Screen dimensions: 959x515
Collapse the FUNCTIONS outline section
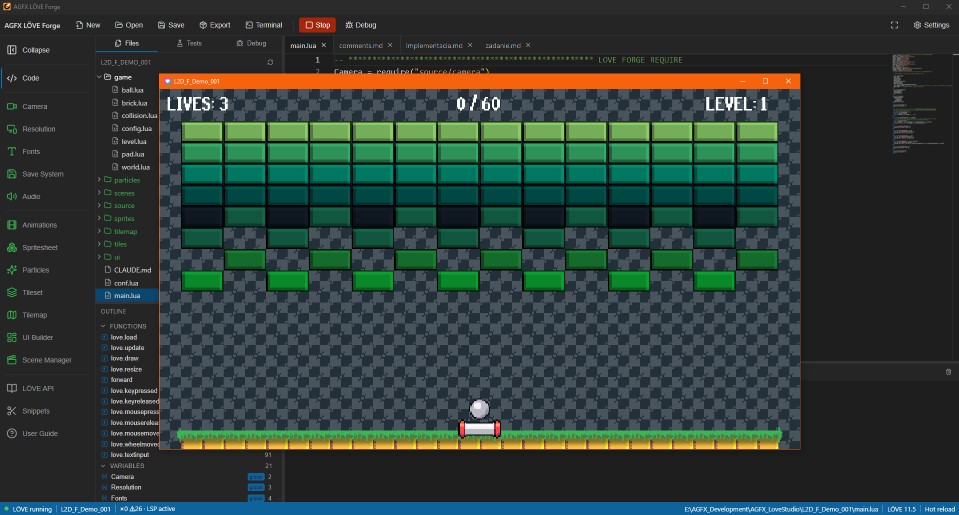[104, 326]
